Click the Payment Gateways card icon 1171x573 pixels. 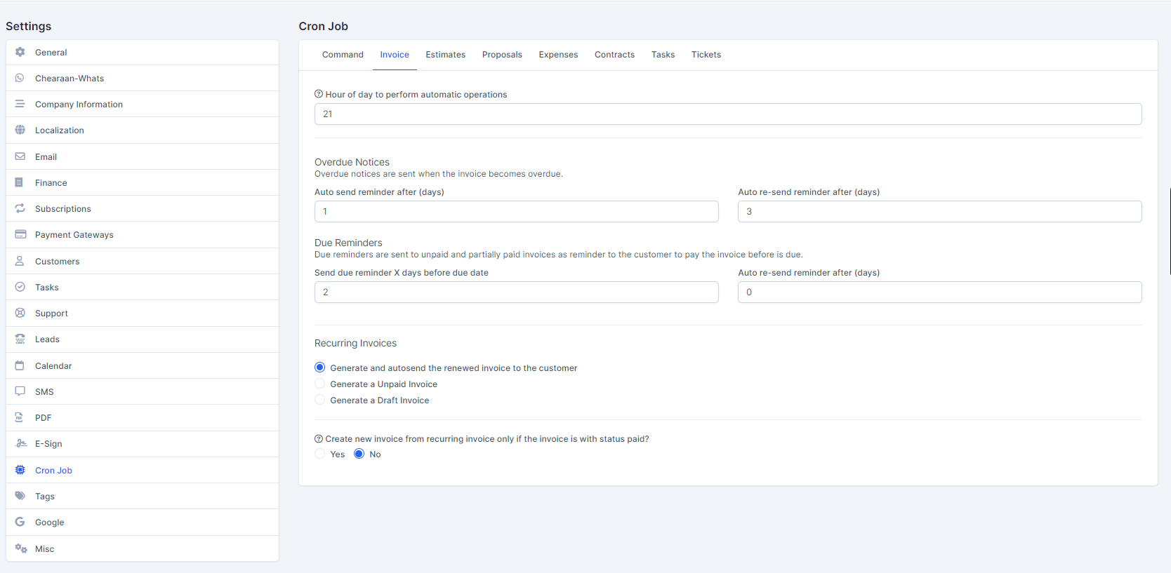[x=20, y=234]
